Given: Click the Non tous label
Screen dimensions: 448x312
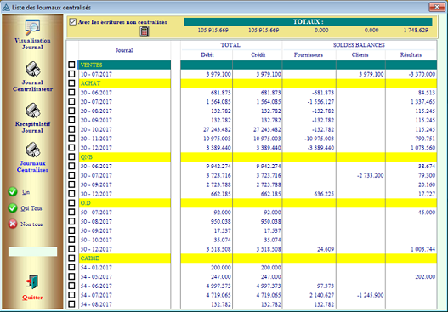Looking at the screenshot, I should 31,224.
